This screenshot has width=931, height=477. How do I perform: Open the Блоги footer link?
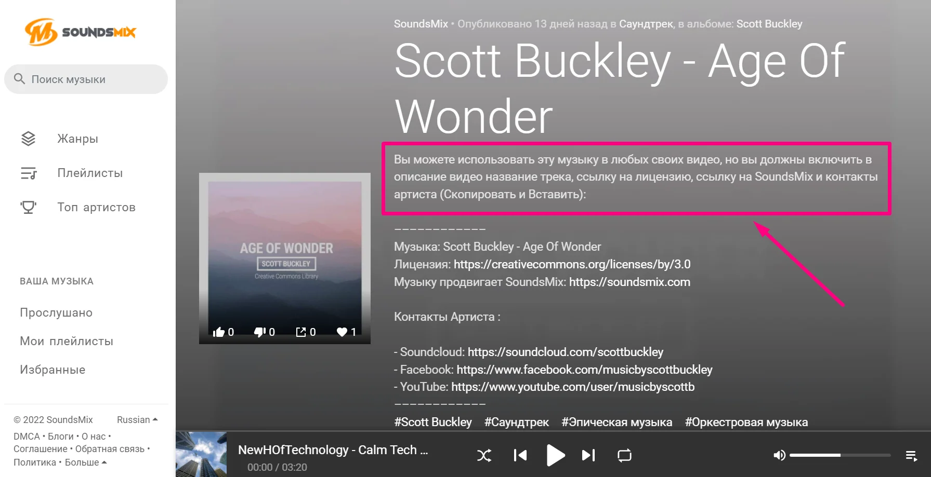coord(61,437)
